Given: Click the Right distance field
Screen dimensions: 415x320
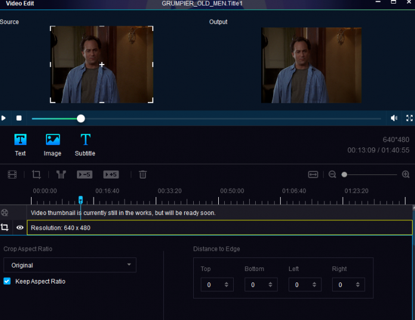Looking at the screenshot, I should (x=349, y=285).
